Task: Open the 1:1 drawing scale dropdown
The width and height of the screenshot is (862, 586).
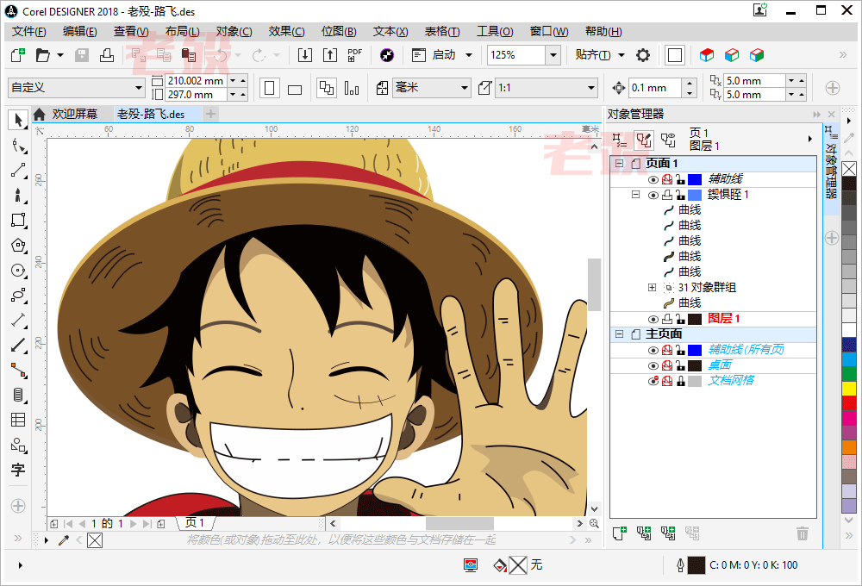Action: tap(591, 88)
